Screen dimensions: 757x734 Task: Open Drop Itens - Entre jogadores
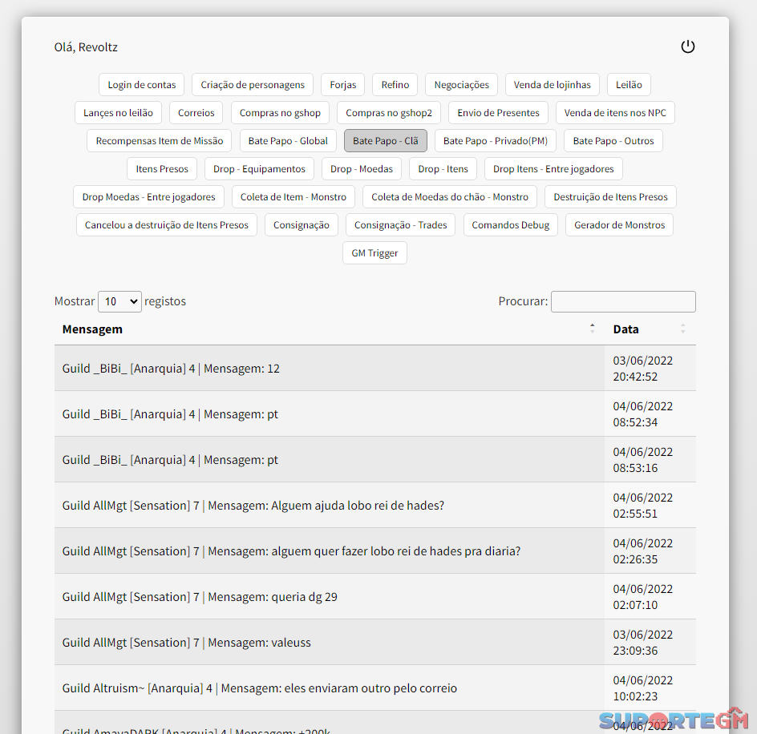(x=553, y=169)
